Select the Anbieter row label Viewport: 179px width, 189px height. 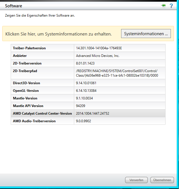click(20, 56)
